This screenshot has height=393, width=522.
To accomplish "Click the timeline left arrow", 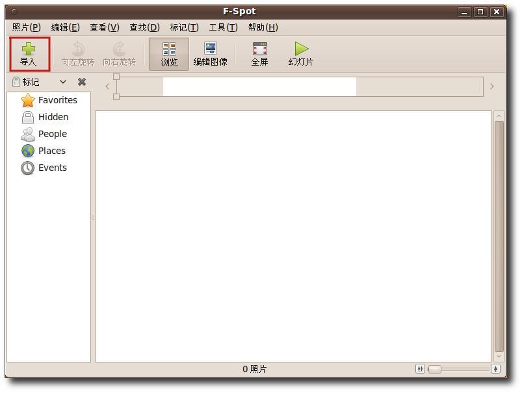I will pyautogui.click(x=107, y=86).
